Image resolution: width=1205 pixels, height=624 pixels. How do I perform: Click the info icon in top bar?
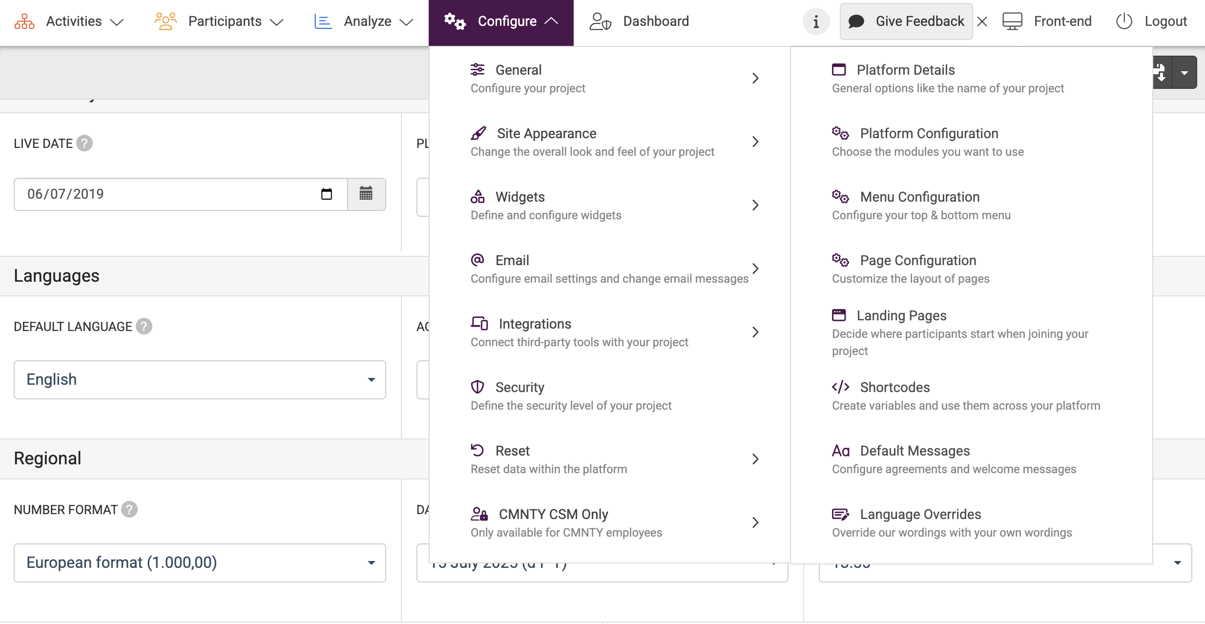[816, 21]
